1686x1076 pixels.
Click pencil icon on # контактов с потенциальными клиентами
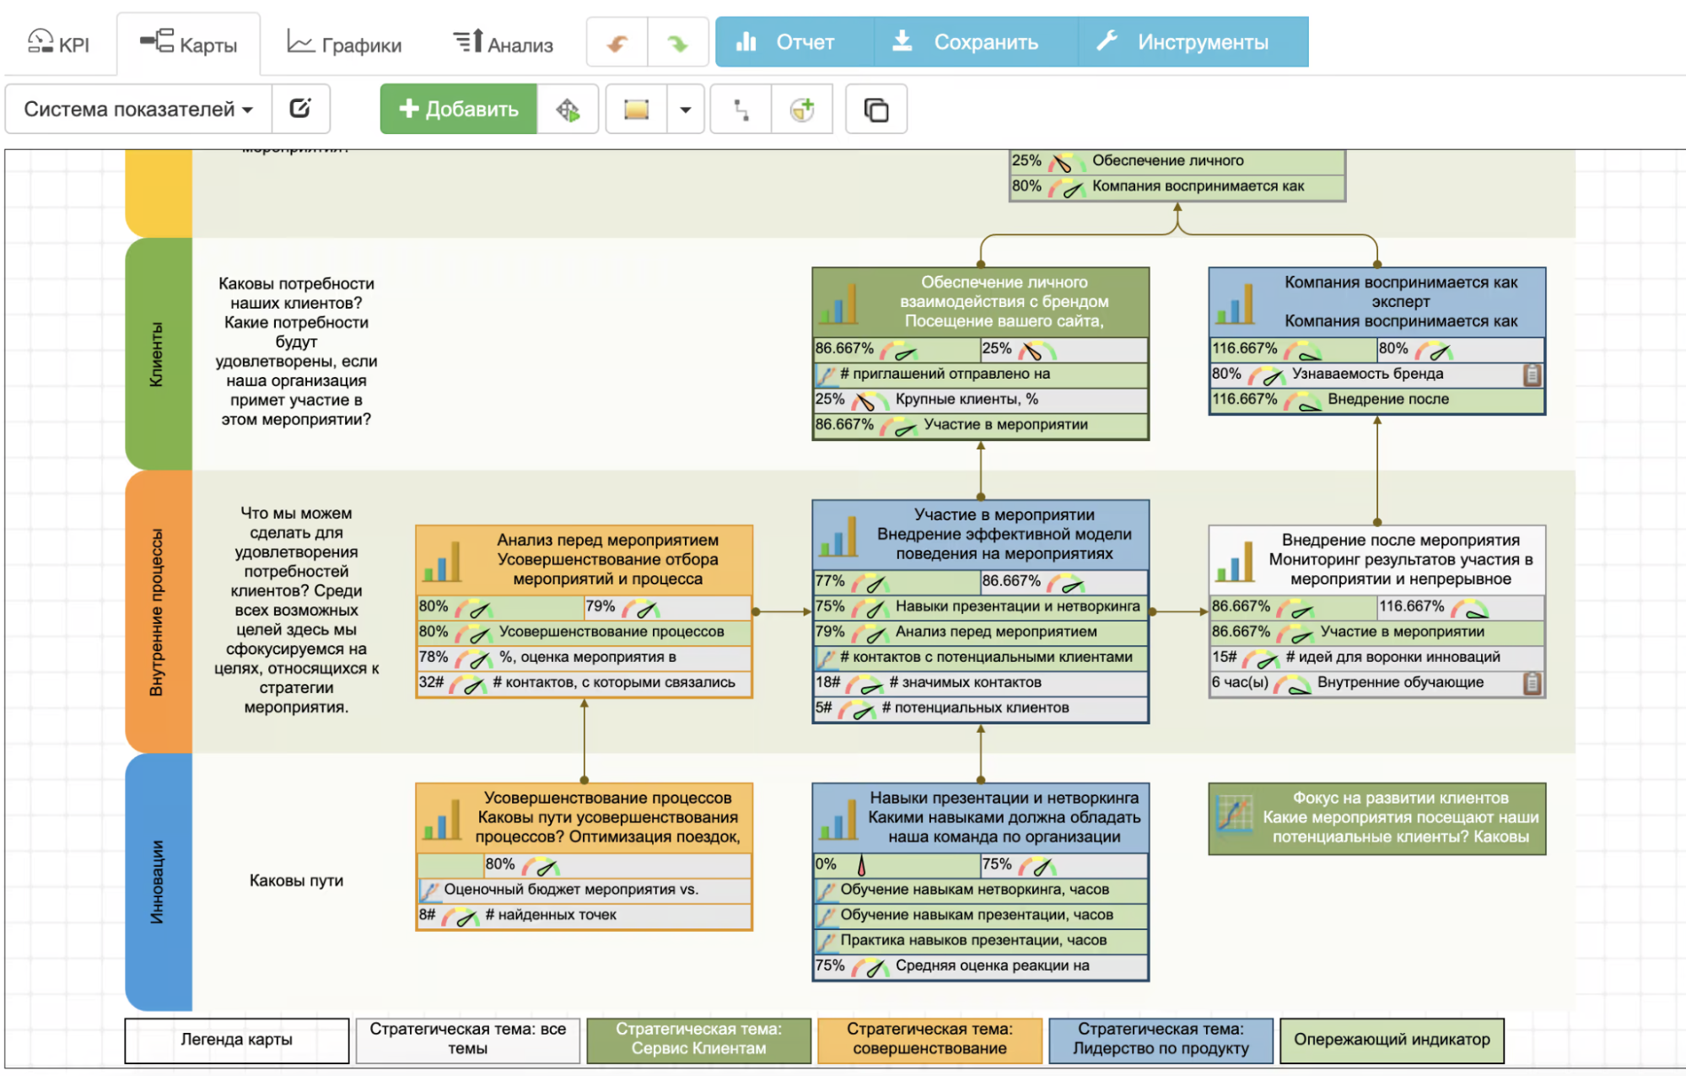click(x=826, y=658)
